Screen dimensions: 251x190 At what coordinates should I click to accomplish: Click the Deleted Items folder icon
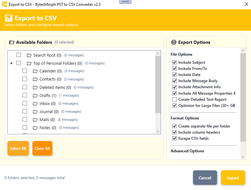click(35, 87)
